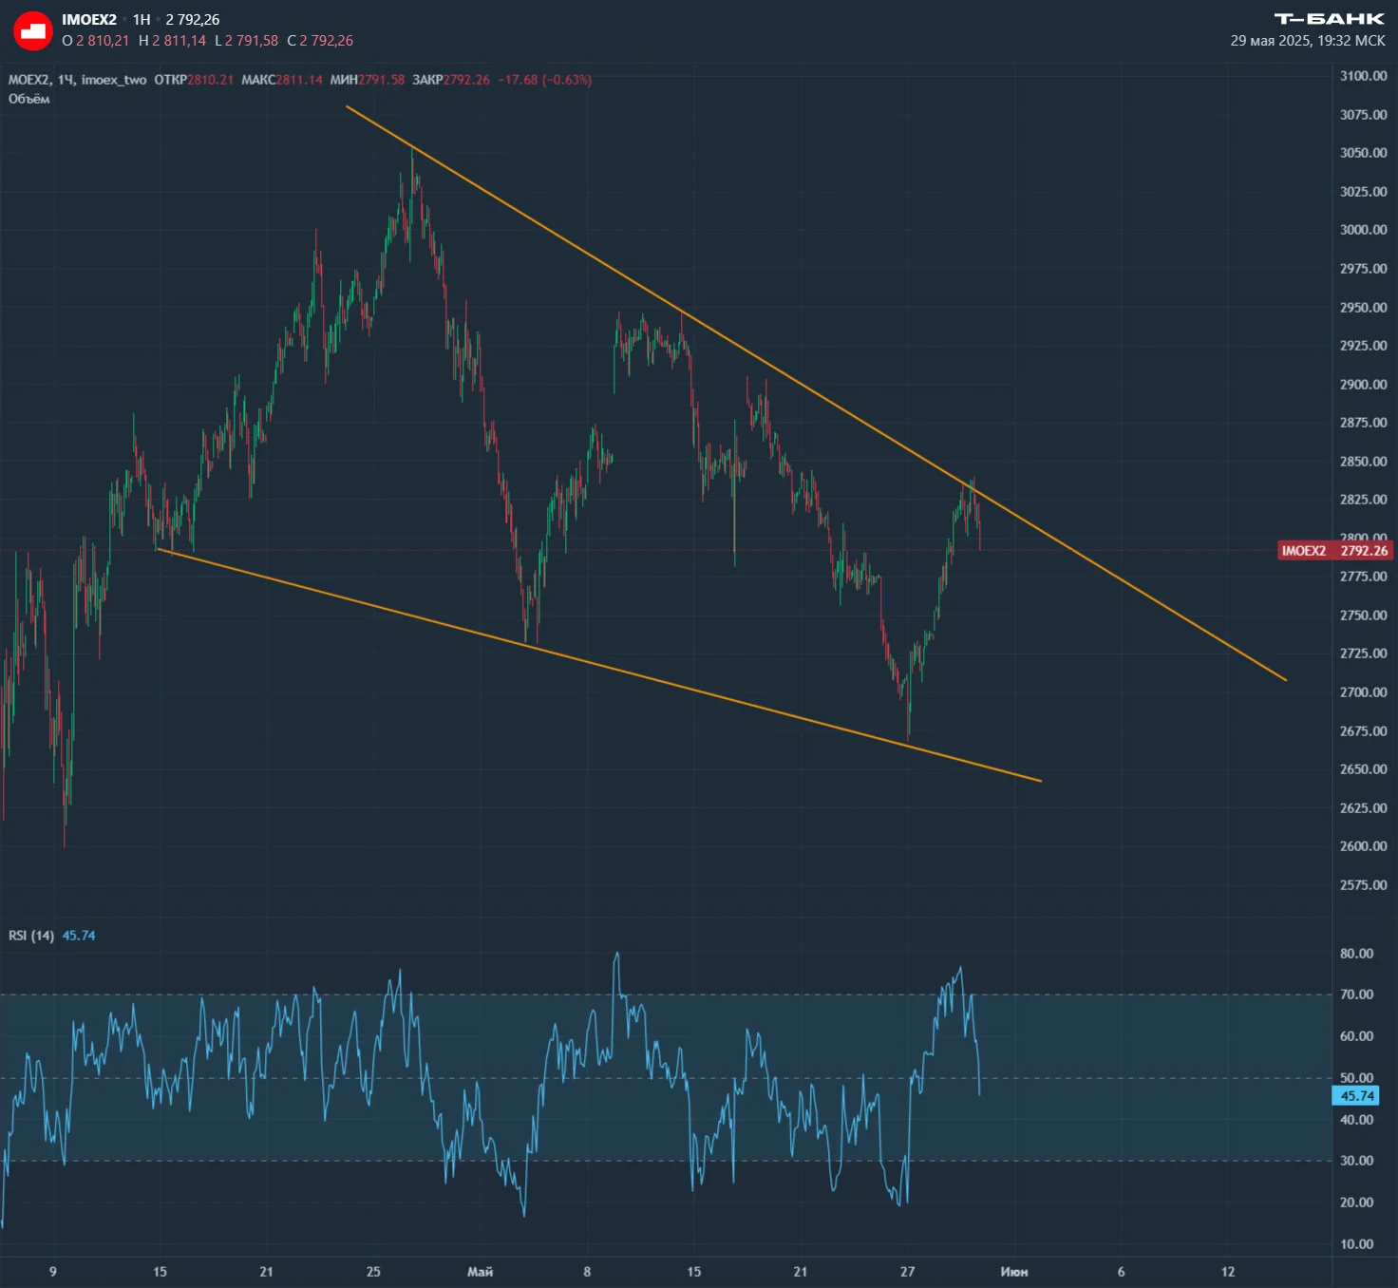Click the Июн label on the time axis
The height and width of the screenshot is (1288, 1398).
[x=1014, y=1272]
